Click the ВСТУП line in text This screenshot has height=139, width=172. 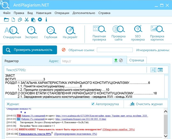(x=25, y=79)
